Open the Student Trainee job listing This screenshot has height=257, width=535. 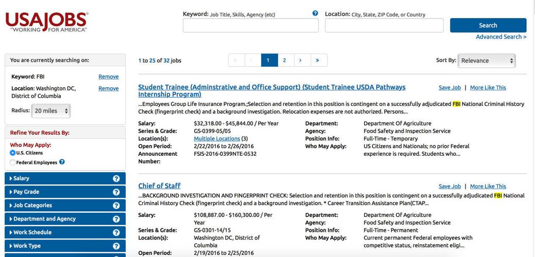pyautogui.click(x=272, y=90)
